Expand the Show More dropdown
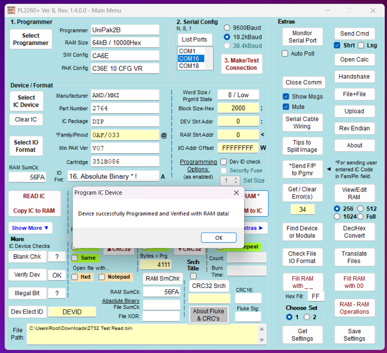The height and width of the screenshot is (353, 387). click(x=30, y=228)
